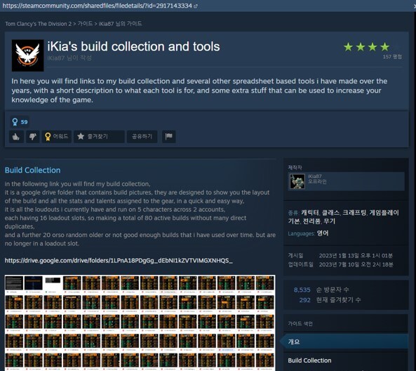Open the Google Drive folder link
Image resolution: width=416 pixels, height=371 pixels.
pyautogui.click(x=119, y=260)
